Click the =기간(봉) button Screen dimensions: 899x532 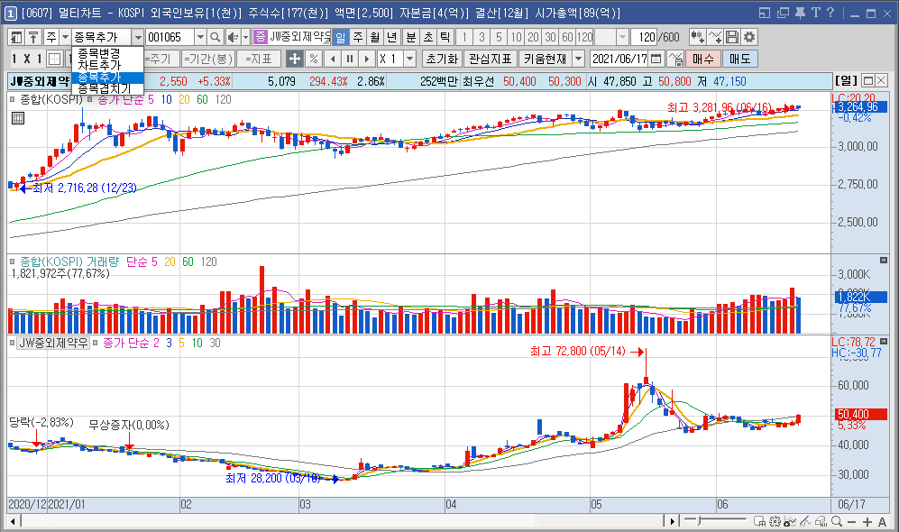(x=208, y=59)
